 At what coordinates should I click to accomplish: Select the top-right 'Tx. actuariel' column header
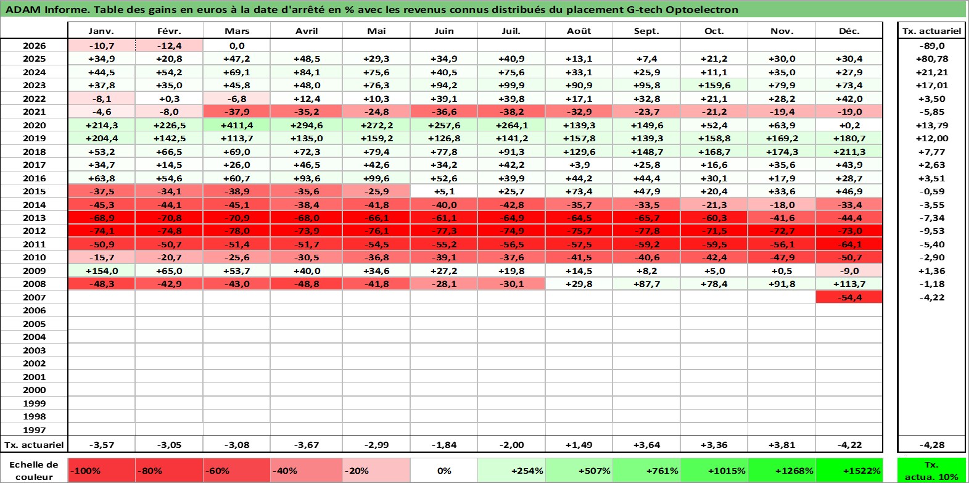(931, 31)
